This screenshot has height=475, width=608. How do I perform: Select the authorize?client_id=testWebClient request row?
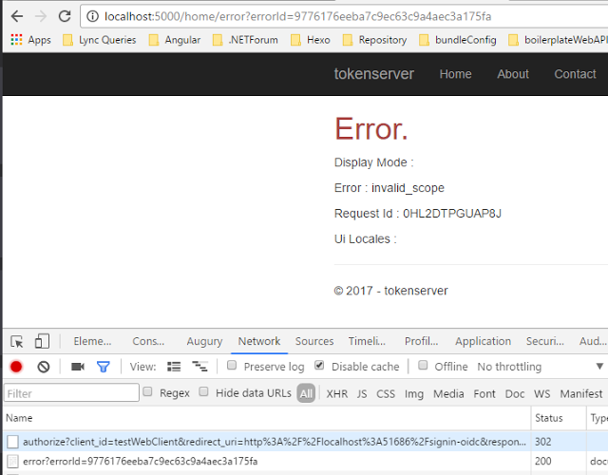306,441
